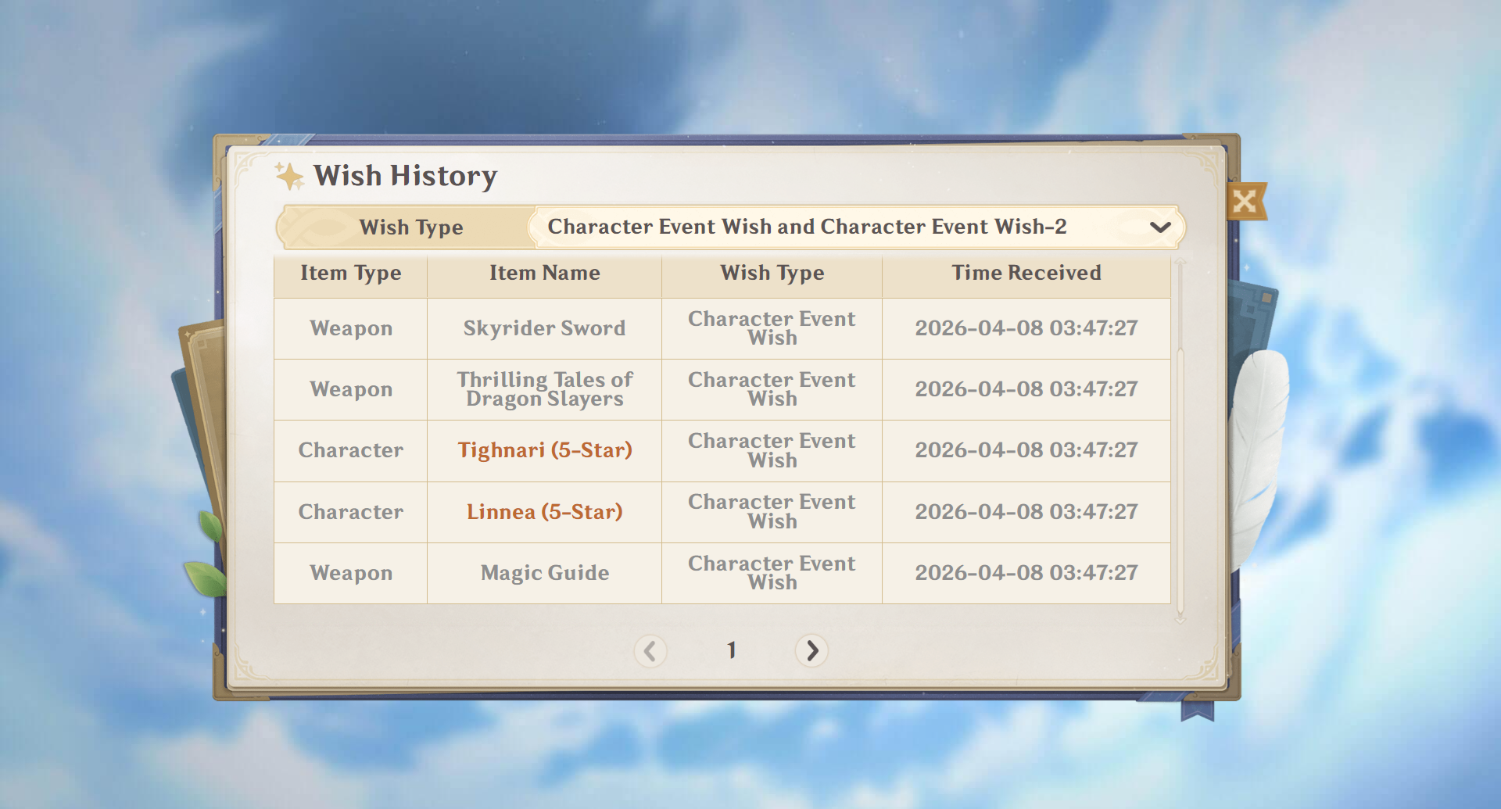Viewport: 1501px width, 809px height.
Task: Click the page number 1 indicator
Action: tap(732, 650)
